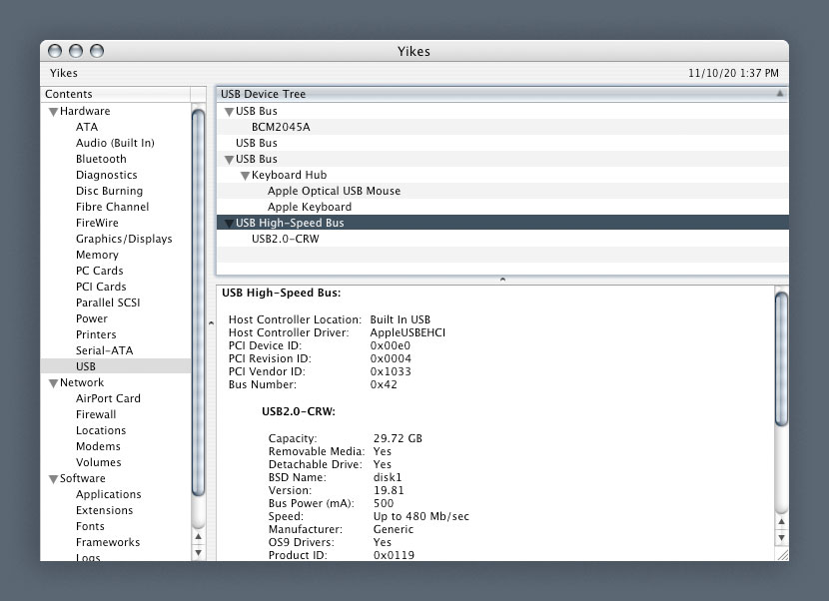Click the disk1 BSD Name value
829x601 pixels.
(x=388, y=477)
